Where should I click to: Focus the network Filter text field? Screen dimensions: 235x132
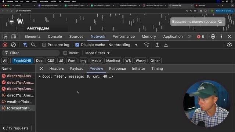pos(31,53)
